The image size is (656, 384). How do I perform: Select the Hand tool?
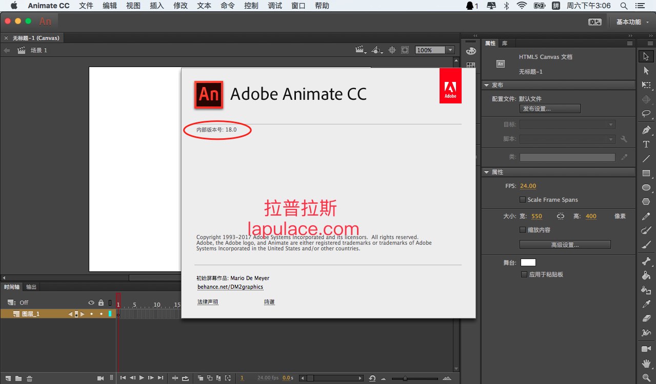646,364
